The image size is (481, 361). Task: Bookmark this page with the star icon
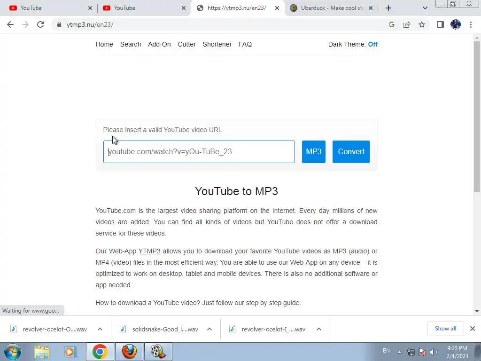point(422,24)
